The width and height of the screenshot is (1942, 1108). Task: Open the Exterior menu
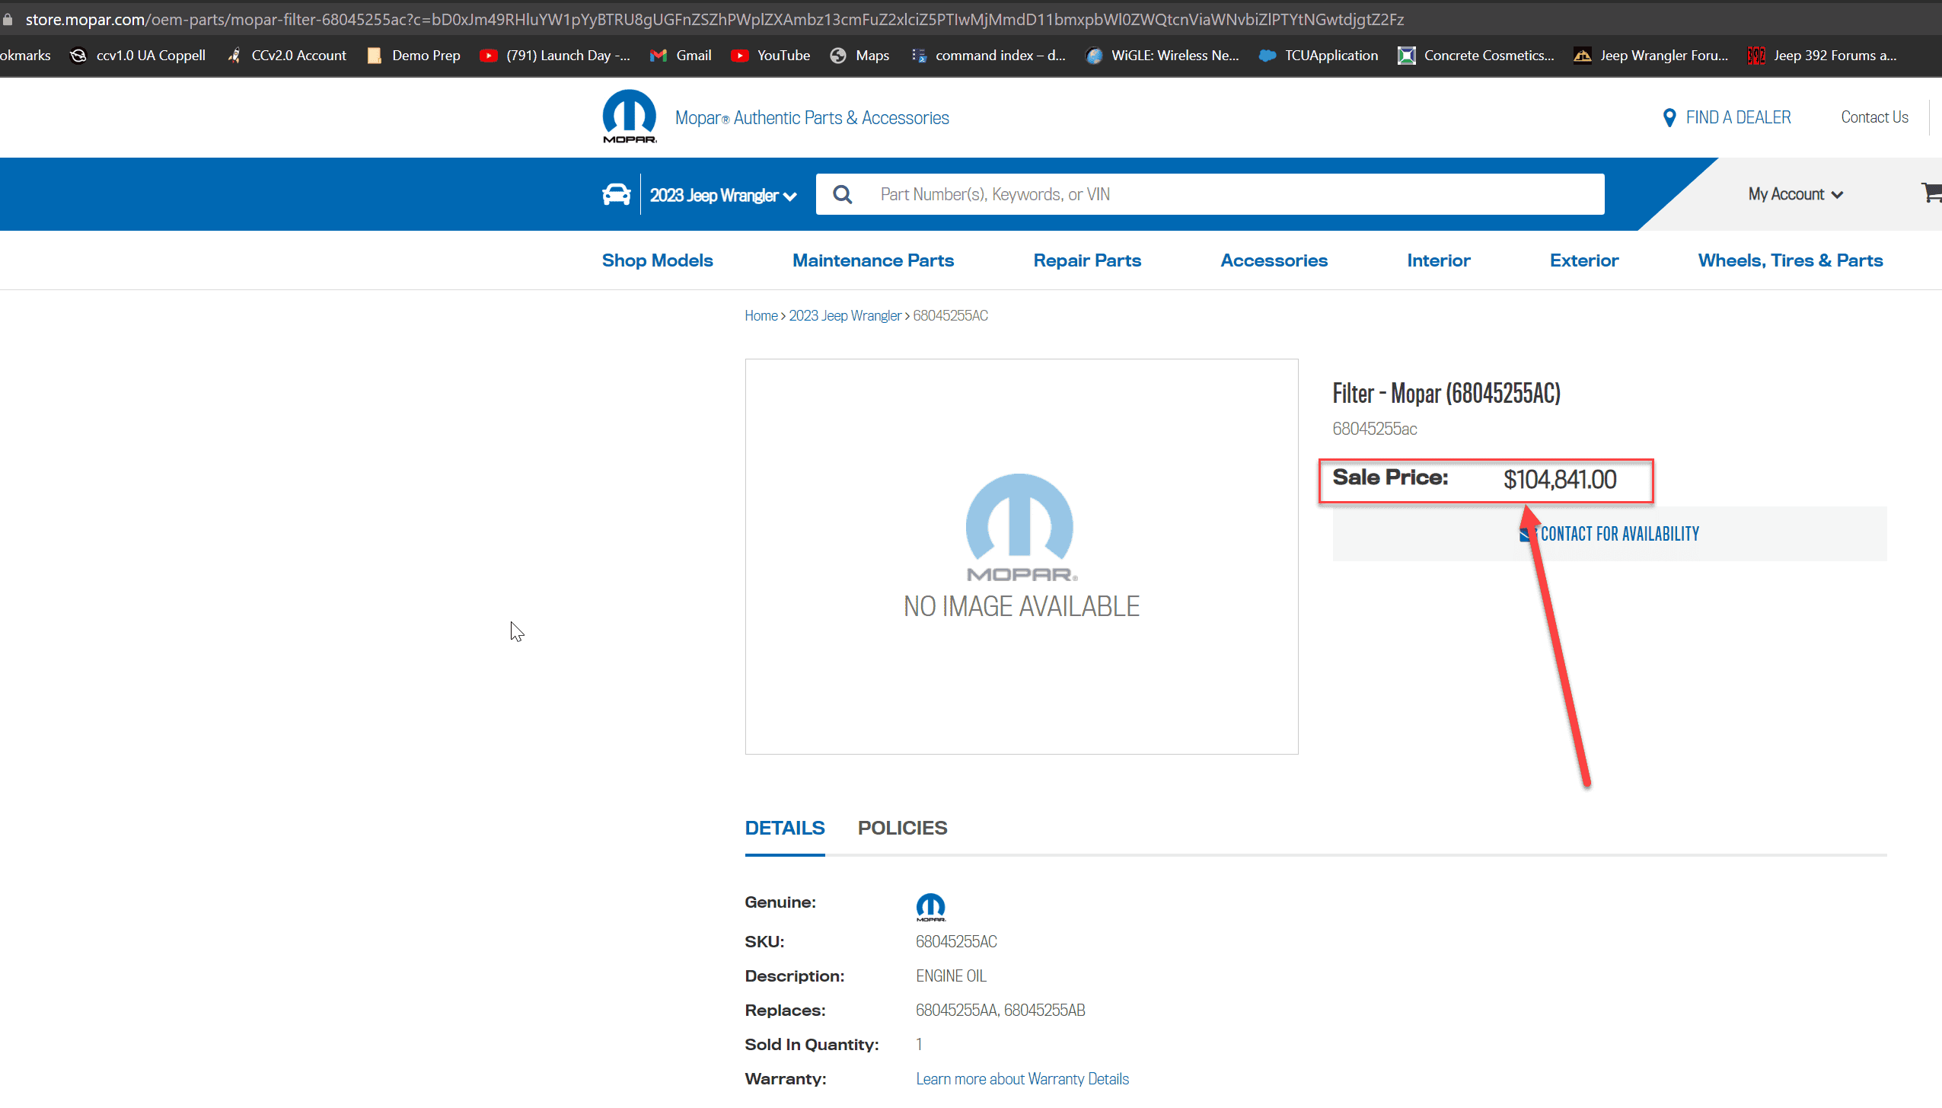tap(1584, 260)
